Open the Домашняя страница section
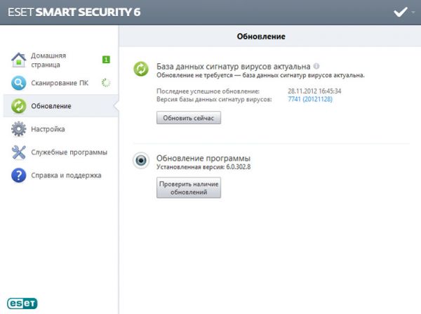The height and width of the screenshot is (314, 421). click(x=48, y=60)
